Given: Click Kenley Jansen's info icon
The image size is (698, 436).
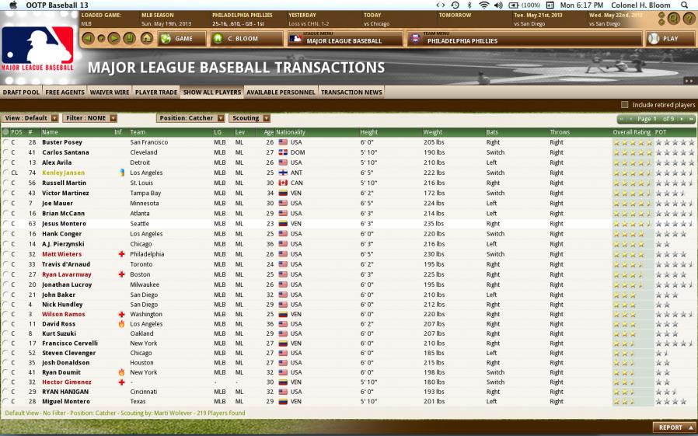Looking at the screenshot, I should 121,173.
